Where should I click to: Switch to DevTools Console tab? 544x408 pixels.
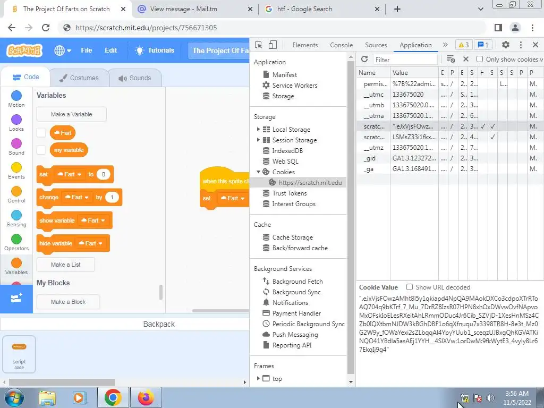coord(342,45)
